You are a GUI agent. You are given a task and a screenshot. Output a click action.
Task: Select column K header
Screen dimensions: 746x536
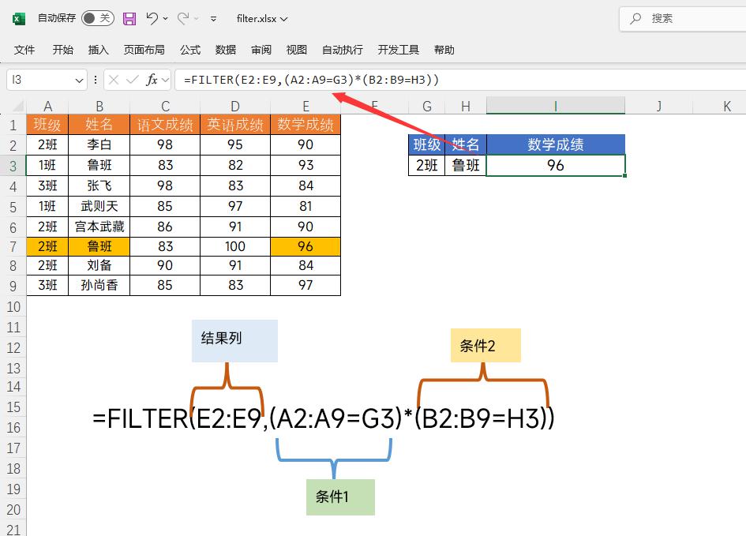tap(726, 106)
